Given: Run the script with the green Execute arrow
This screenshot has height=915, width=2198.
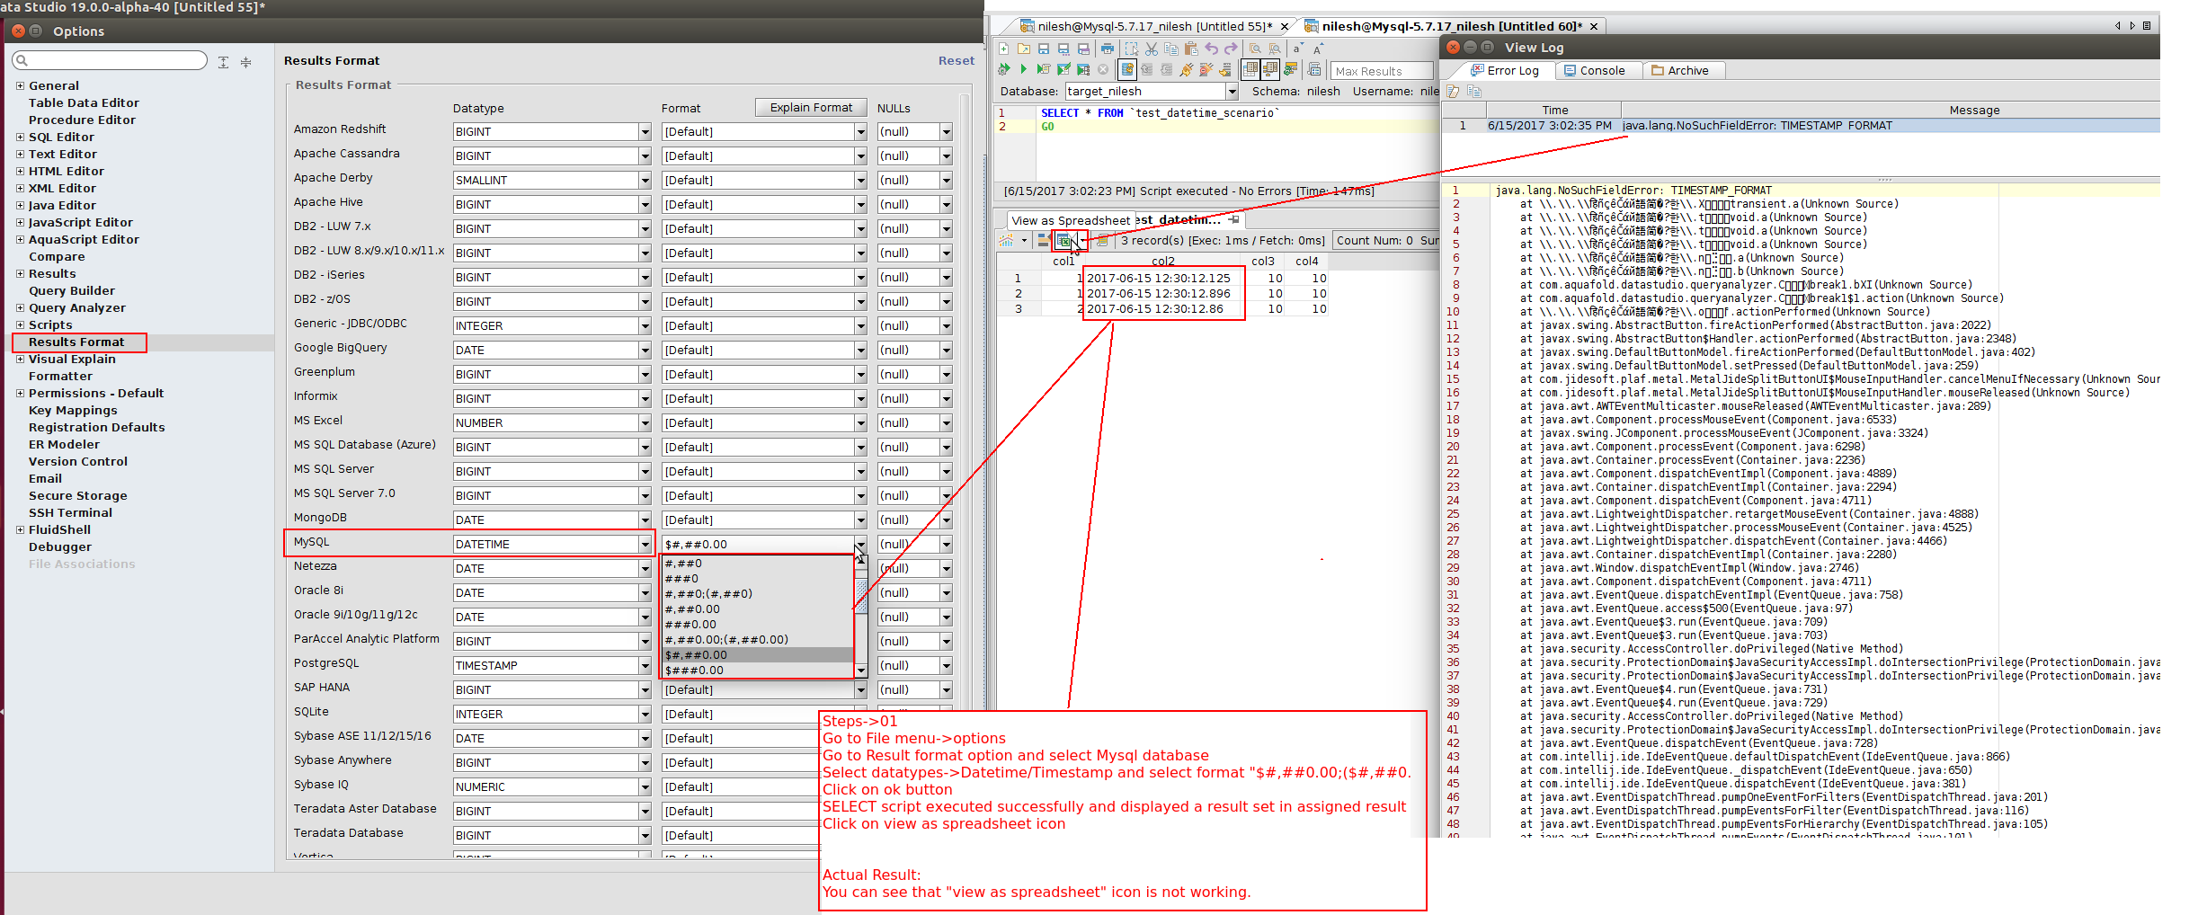Looking at the screenshot, I should 1023,69.
